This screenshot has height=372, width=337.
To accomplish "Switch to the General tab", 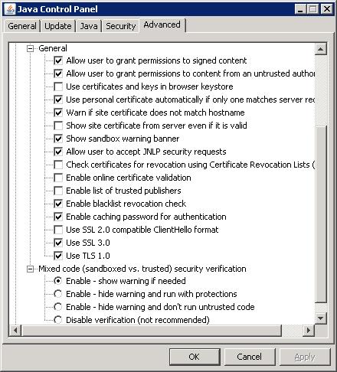I will click(22, 26).
